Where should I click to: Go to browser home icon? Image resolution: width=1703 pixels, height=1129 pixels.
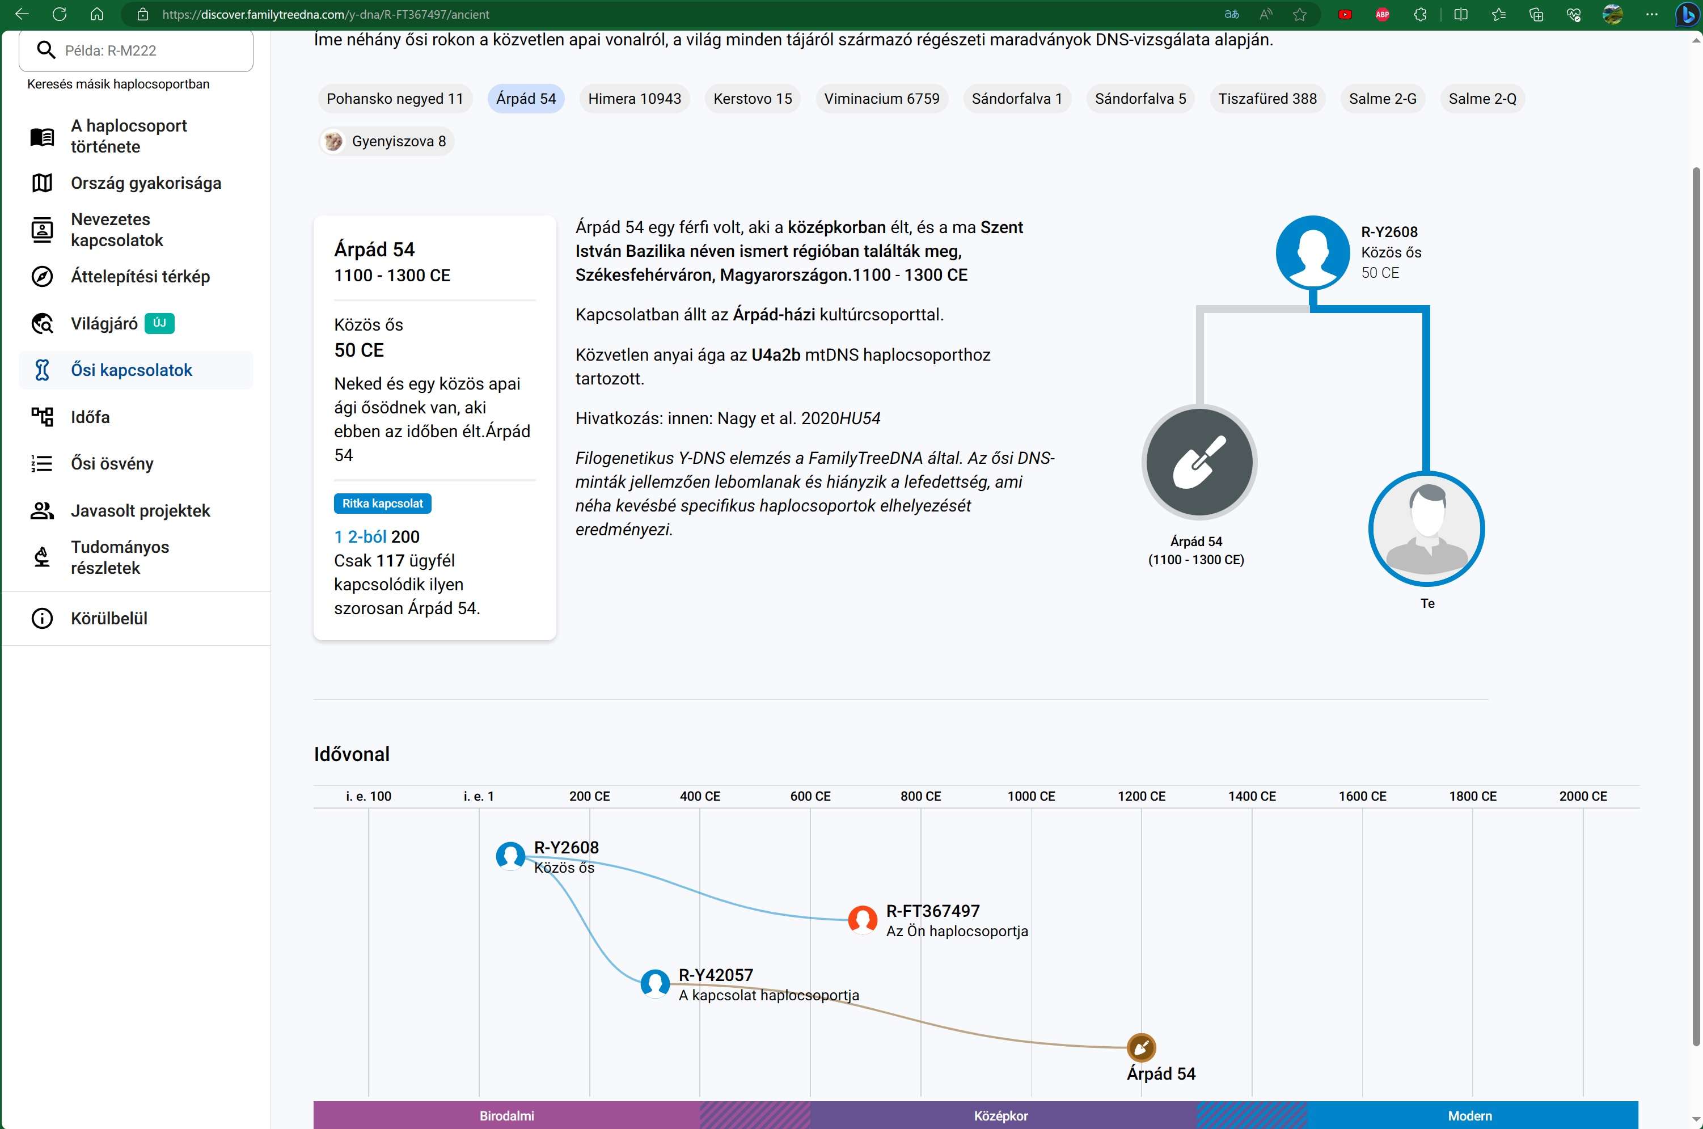[97, 14]
